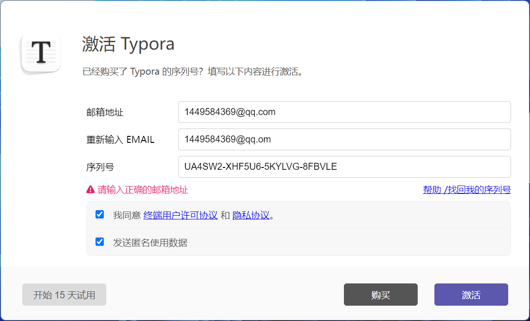Click the 激活 Typora heading
530x321 pixels.
128,44
